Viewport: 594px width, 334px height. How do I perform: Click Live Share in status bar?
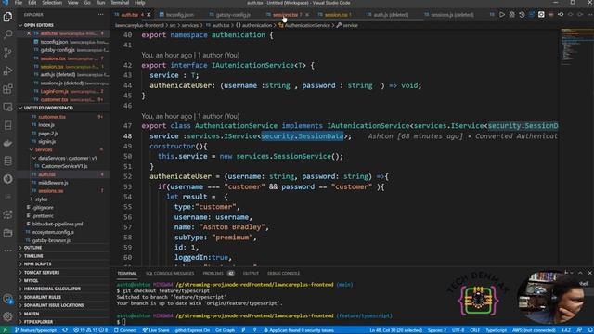point(156,330)
